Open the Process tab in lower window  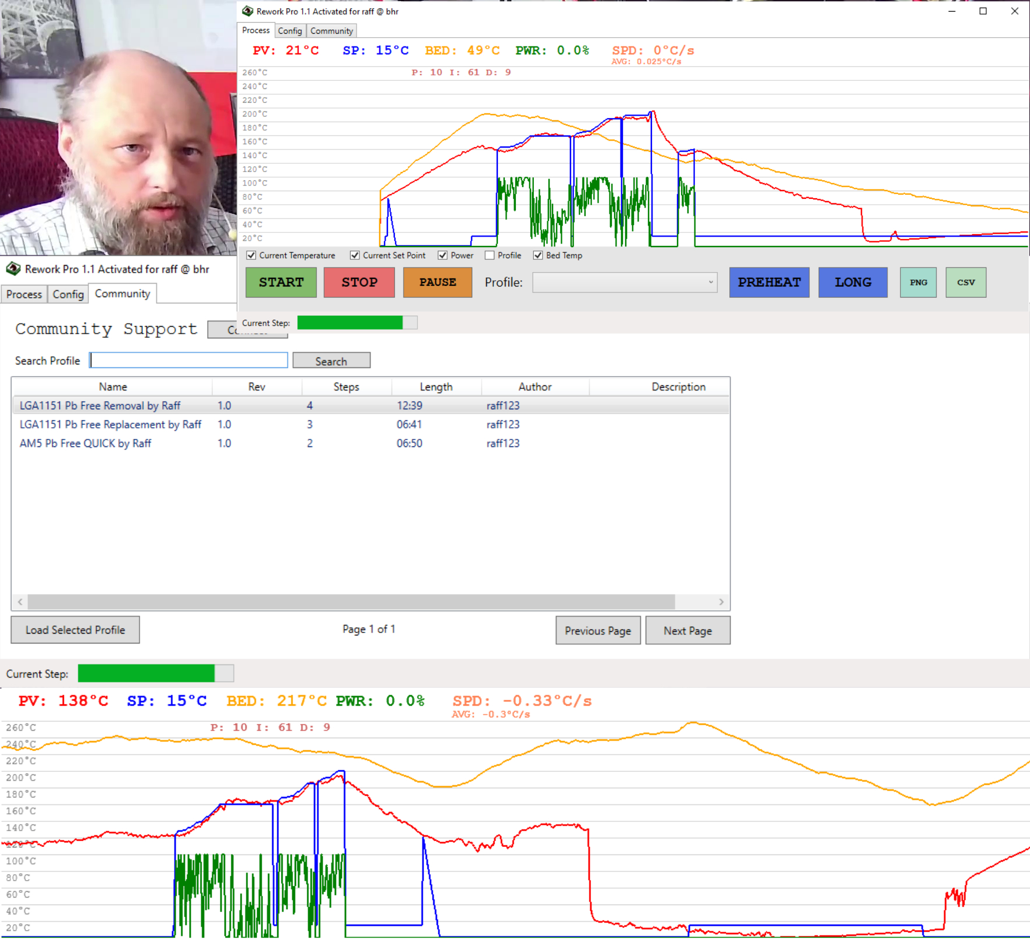(24, 294)
